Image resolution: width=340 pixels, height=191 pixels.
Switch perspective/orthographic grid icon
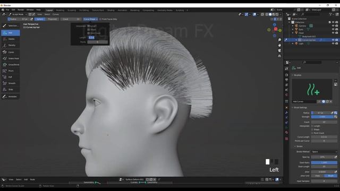point(279,56)
